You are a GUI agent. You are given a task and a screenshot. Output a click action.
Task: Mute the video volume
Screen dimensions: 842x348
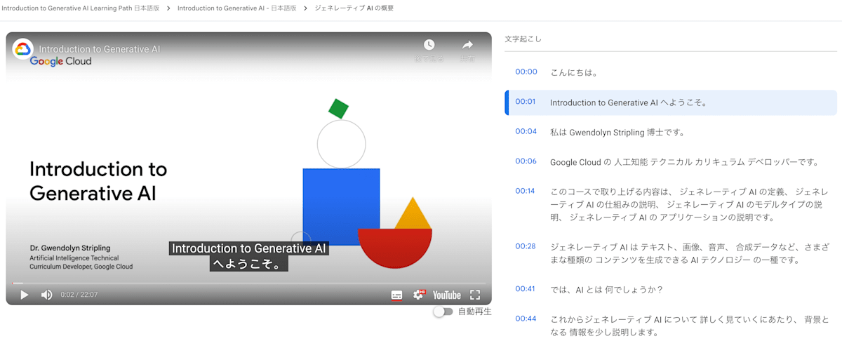[46, 295]
